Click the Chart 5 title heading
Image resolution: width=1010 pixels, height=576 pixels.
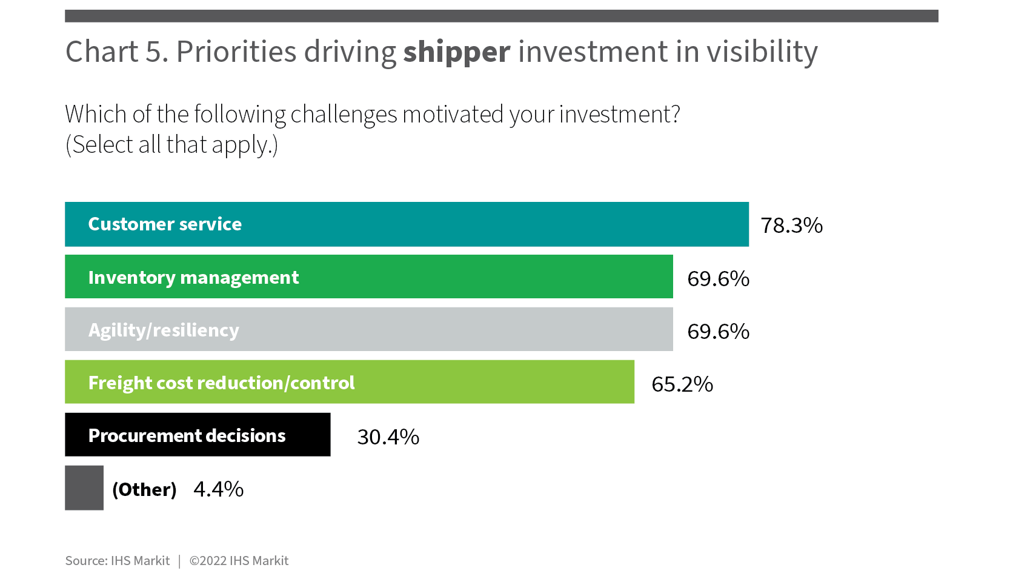442,52
